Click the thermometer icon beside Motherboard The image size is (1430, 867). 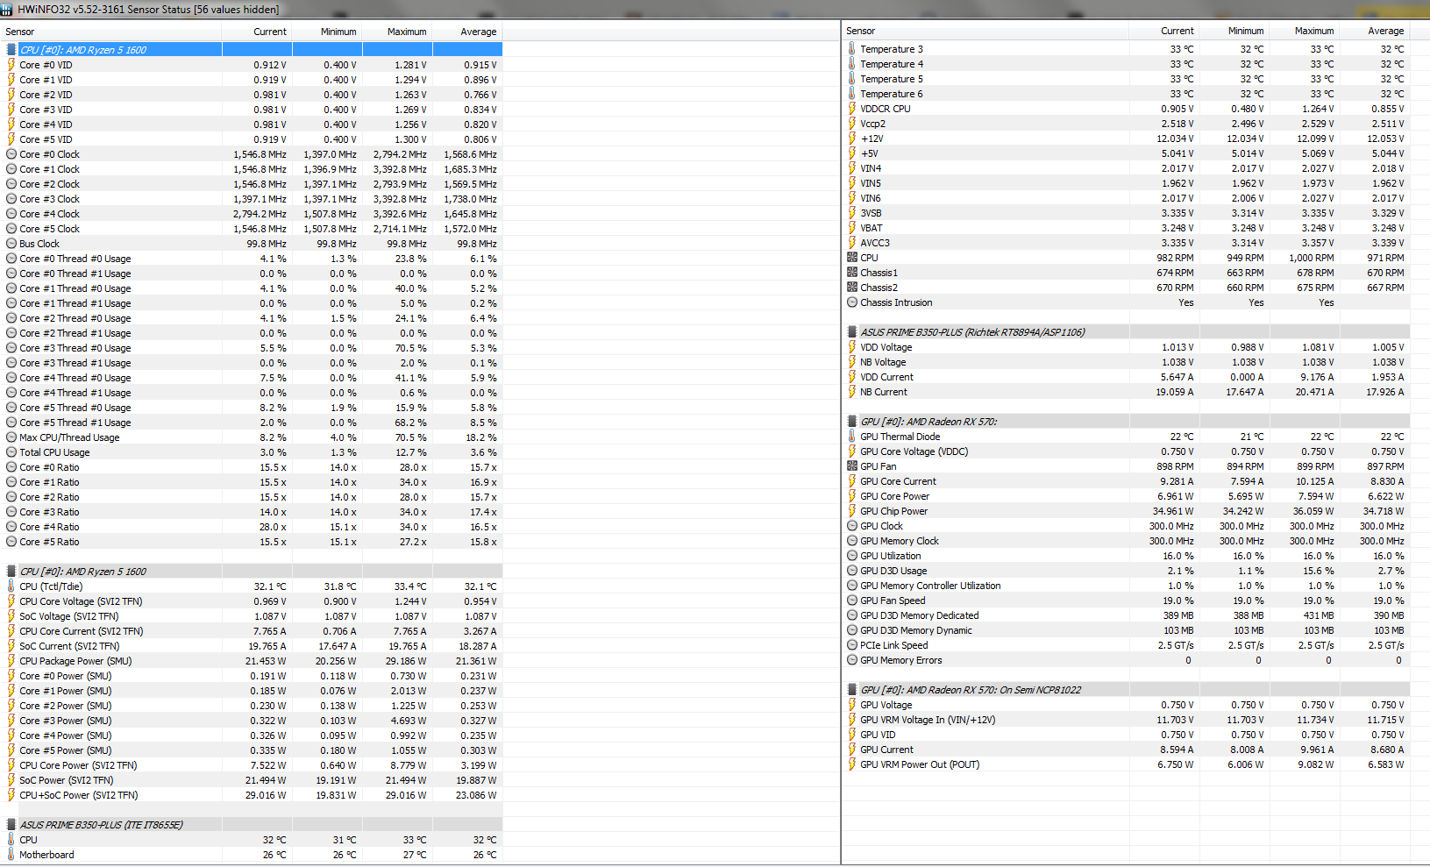11,855
